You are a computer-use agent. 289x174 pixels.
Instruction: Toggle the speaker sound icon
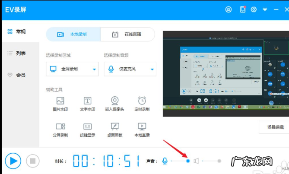(x=196, y=161)
